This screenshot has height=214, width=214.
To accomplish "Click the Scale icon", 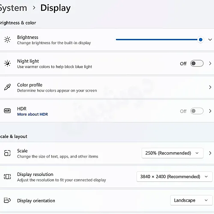I will pyautogui.click(x=7, y=153).
